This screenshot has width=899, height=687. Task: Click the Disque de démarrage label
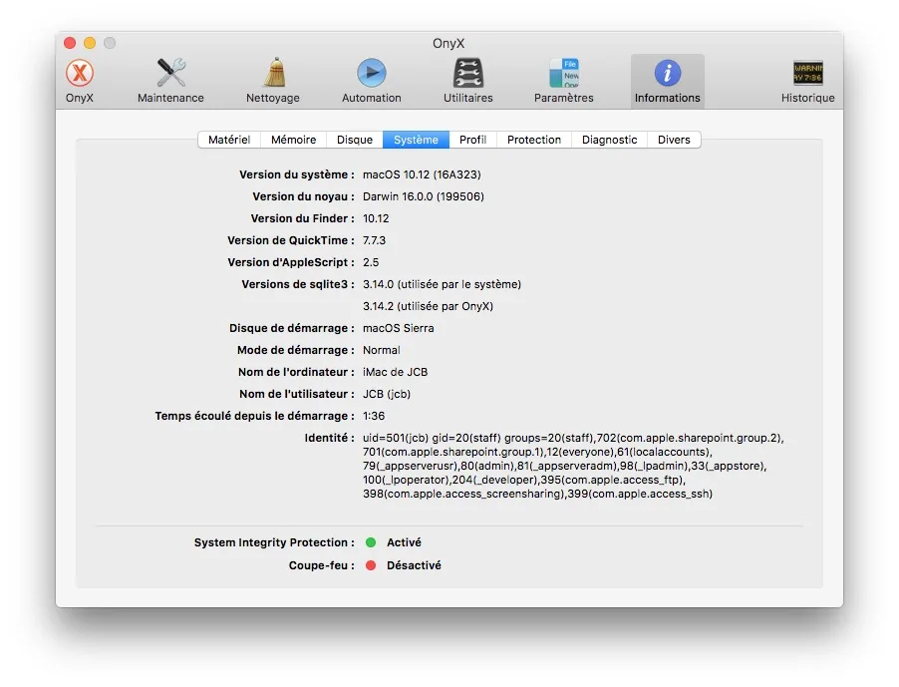pyautogui.click(x=292, y=328)
